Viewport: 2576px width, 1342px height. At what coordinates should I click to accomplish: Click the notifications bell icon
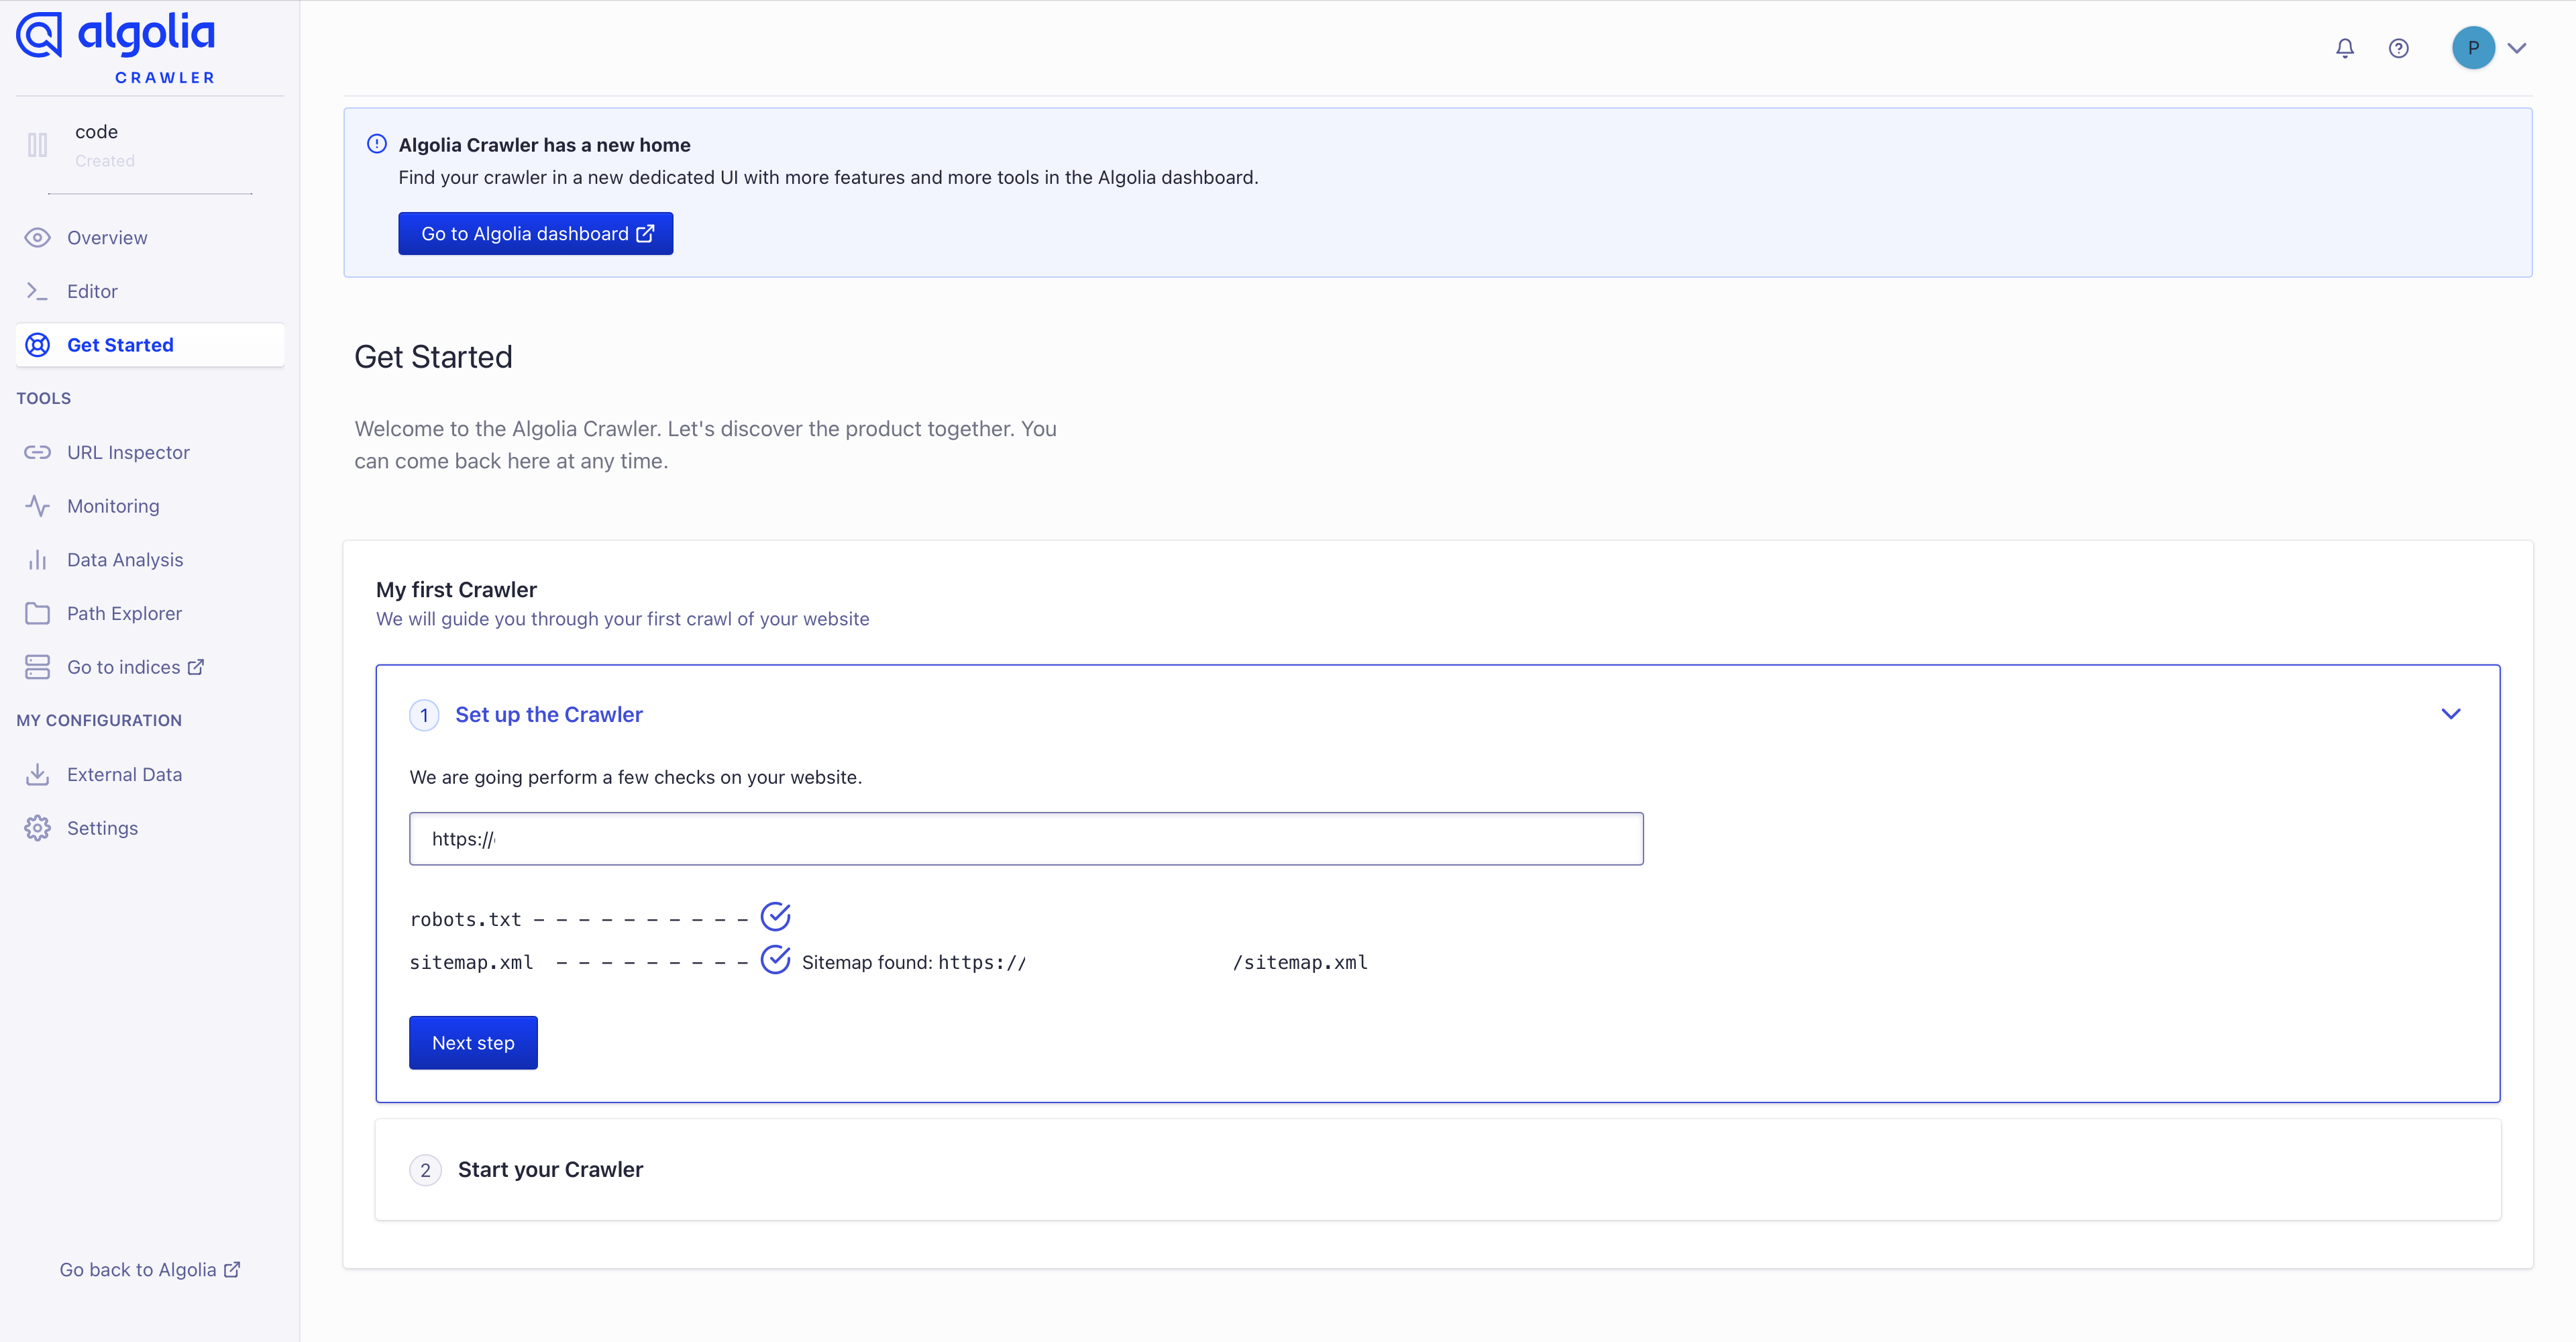[x=2344, y=48]
